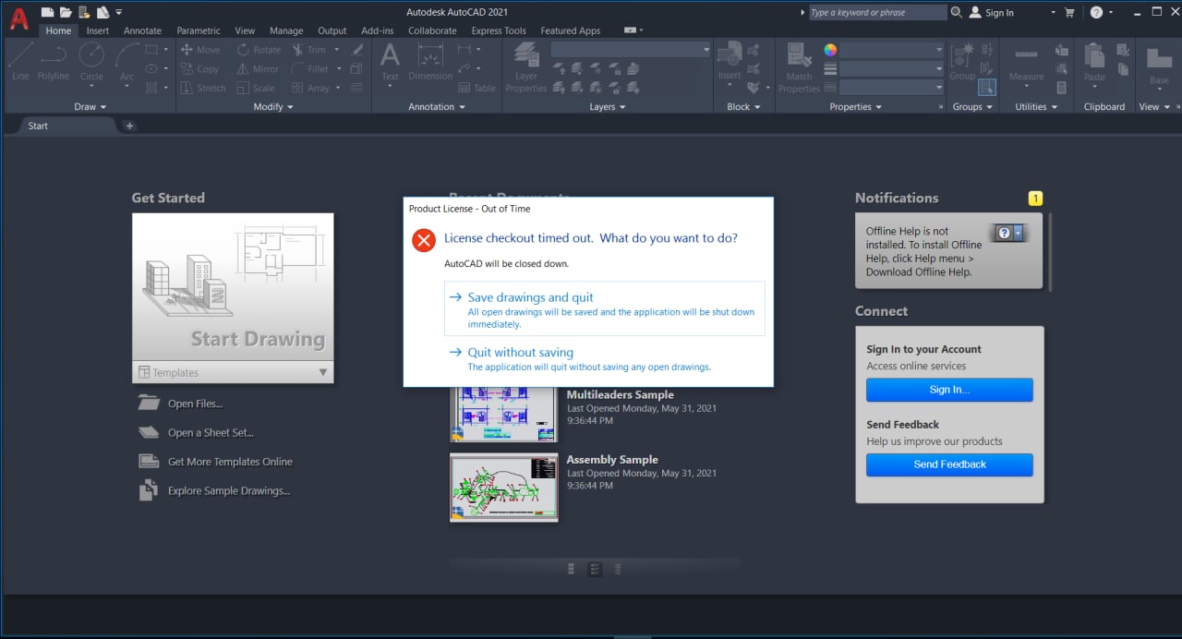
Task: Choose the Stretch tool
Action: coord(203,89)
